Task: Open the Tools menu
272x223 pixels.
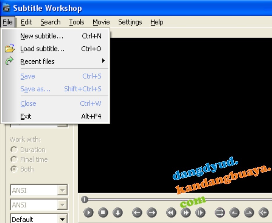Action: (77, 22)
